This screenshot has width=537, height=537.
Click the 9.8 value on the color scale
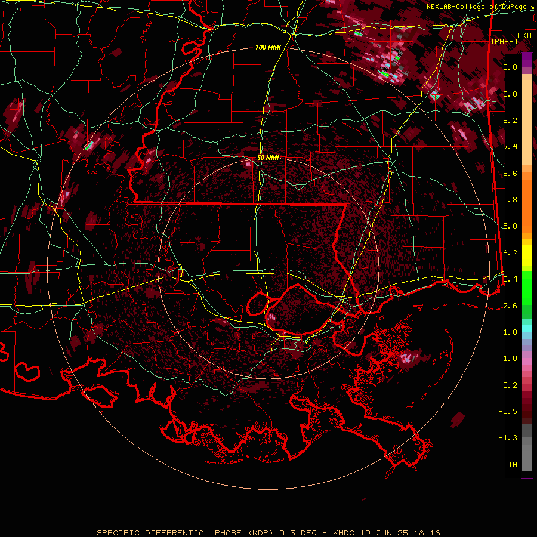510,67
